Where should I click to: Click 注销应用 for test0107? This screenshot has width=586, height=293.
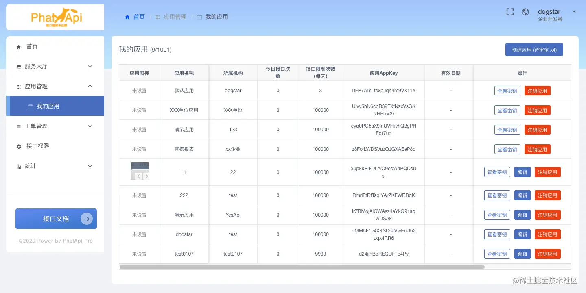(x=548, y=254)
